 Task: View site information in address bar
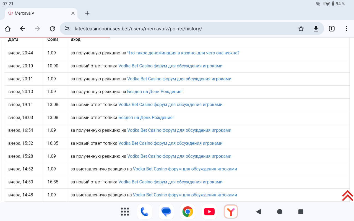(67, 29)
